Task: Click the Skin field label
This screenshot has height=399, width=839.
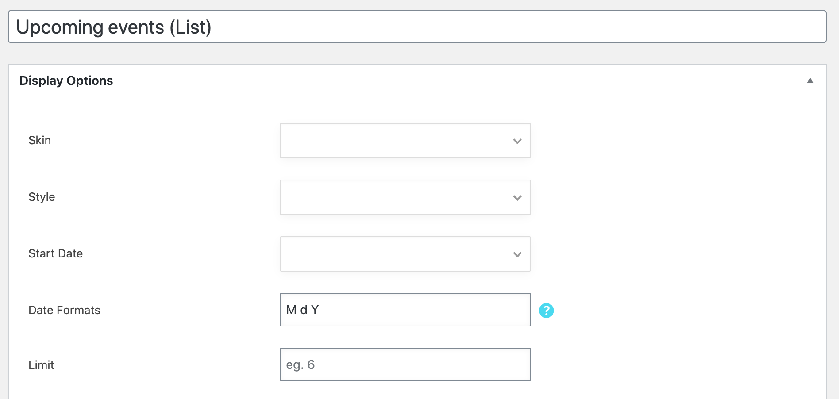Action: [x=40, y=140]
